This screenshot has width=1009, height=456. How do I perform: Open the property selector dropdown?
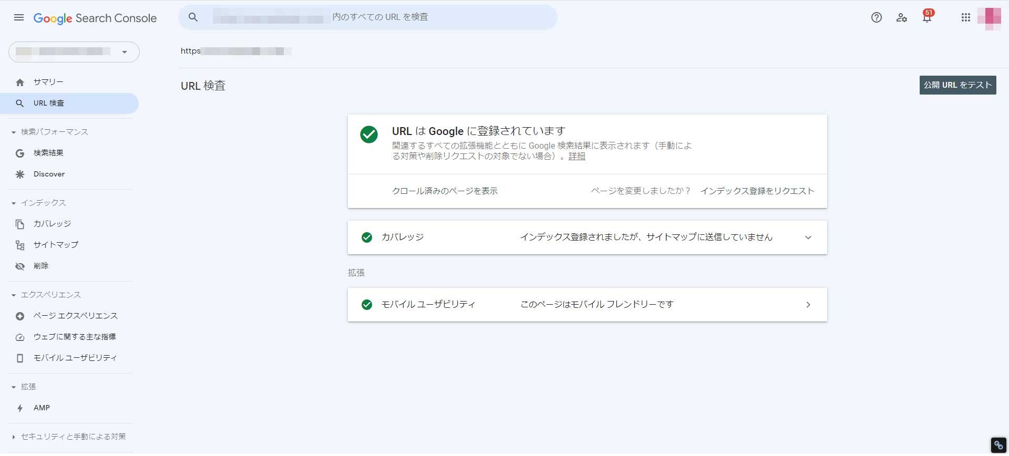pyautogui.click(x=74, y=52)
